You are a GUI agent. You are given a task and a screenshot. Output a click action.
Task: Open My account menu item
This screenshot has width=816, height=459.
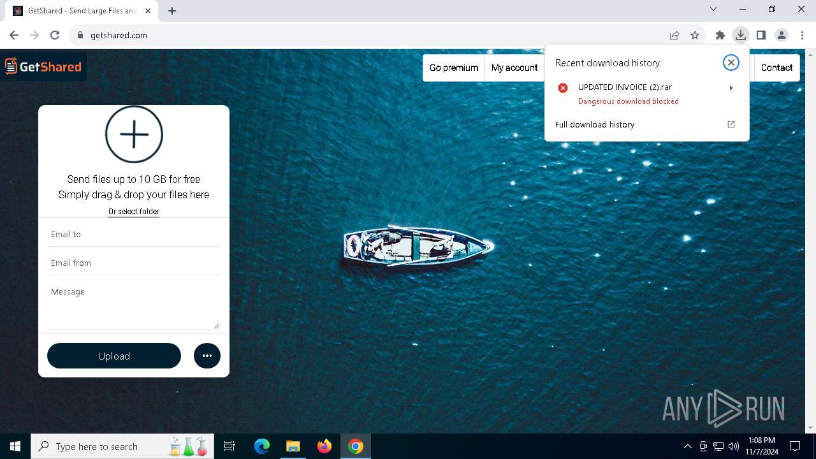[514, 68]
